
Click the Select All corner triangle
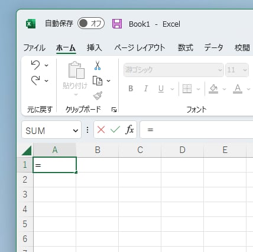pos(27,151)
